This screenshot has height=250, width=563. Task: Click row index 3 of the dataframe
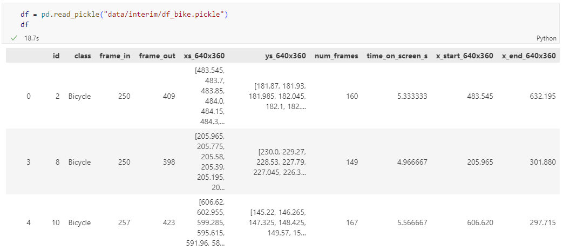click(x=29, y=162)
